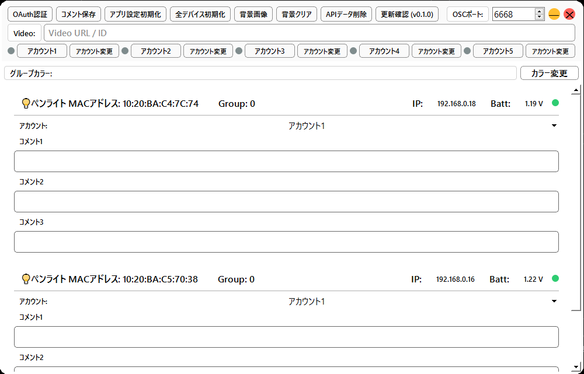Click gray status dot beside アカウント2
This screenshot has height=374, width=584.
click(125, 51)
